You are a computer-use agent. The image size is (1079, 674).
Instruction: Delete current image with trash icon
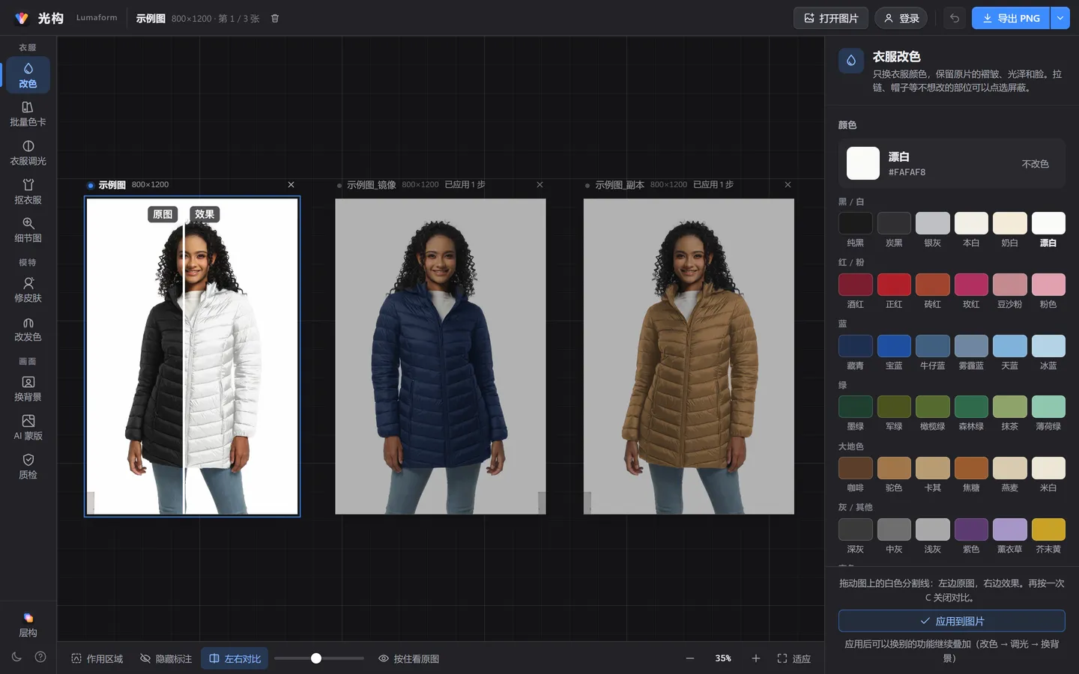tap(275, 18)
